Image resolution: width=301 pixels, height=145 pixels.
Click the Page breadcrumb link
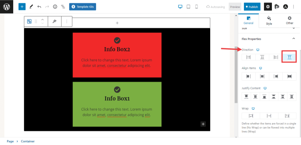[10, 141]
